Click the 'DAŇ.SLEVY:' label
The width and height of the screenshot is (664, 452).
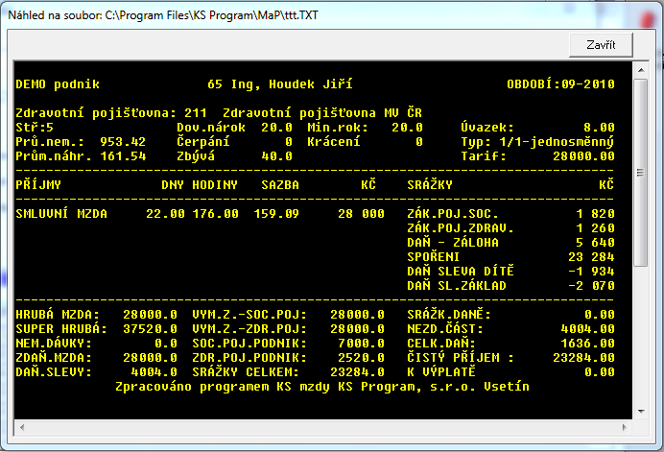point(54,372)
